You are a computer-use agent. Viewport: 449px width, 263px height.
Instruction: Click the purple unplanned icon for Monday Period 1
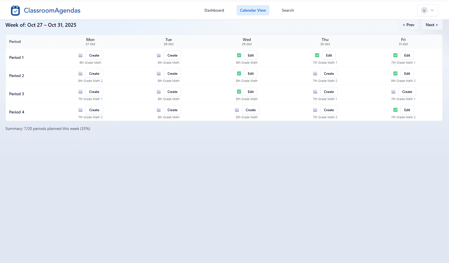pyautogui.click(x=81, y=55)
